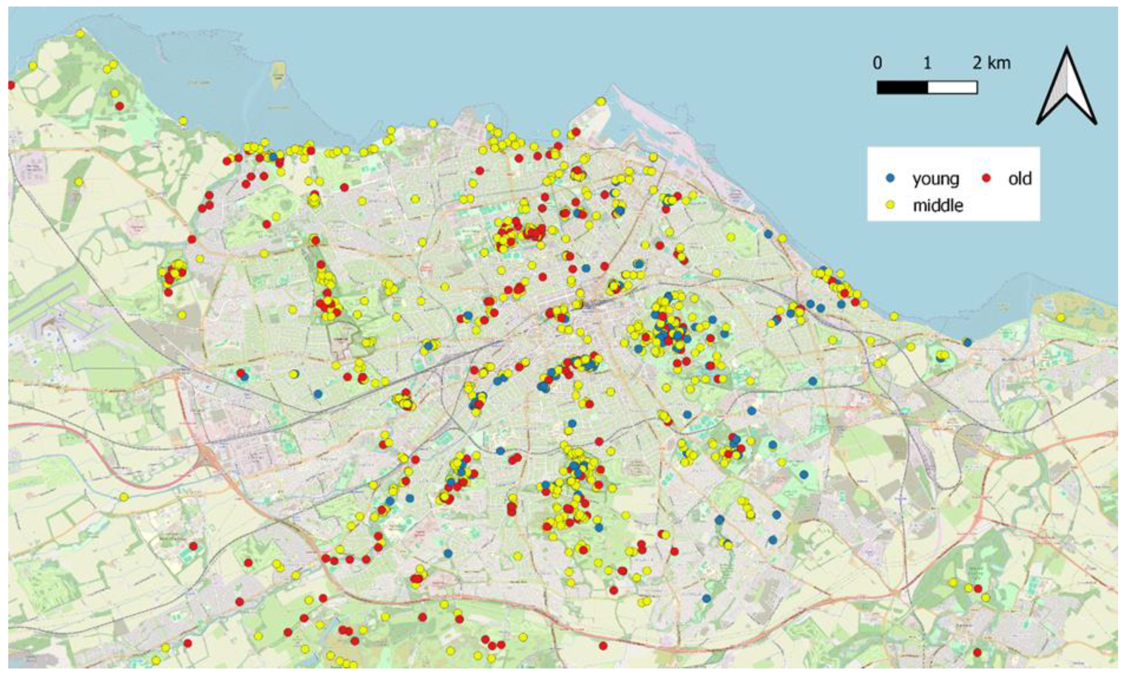Click the lone red dot at bottom-right corner
Image resolution: width=1125 pixels, height=675 pixels.
[x=977, y=652]
